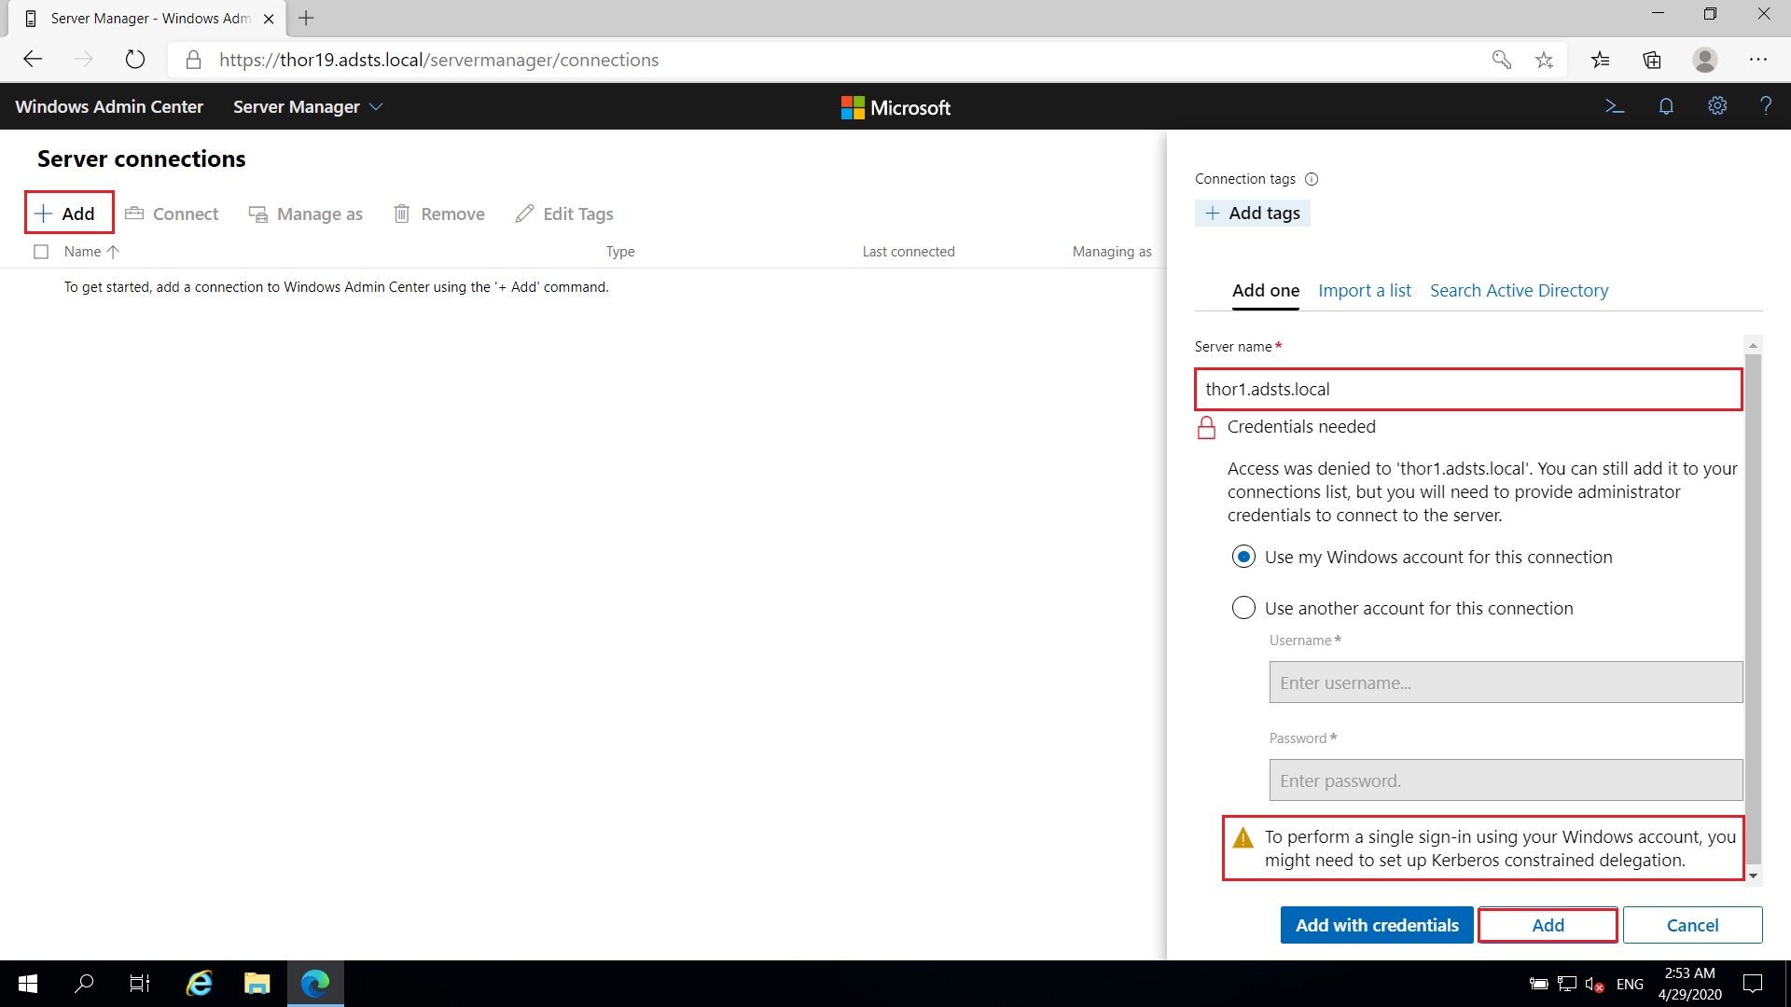Add this page to favorites star
The width and height of the screenshot is (1791, 1007).
[x=1545, y=60]
